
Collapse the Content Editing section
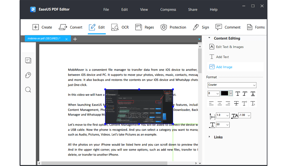(x=209, y=38)
